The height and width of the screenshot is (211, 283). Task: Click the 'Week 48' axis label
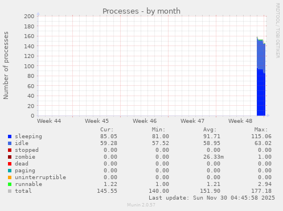point(240,121)
